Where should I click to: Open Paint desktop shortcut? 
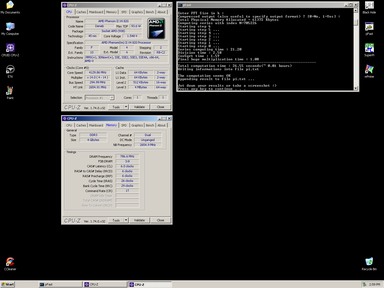[10, 93]
